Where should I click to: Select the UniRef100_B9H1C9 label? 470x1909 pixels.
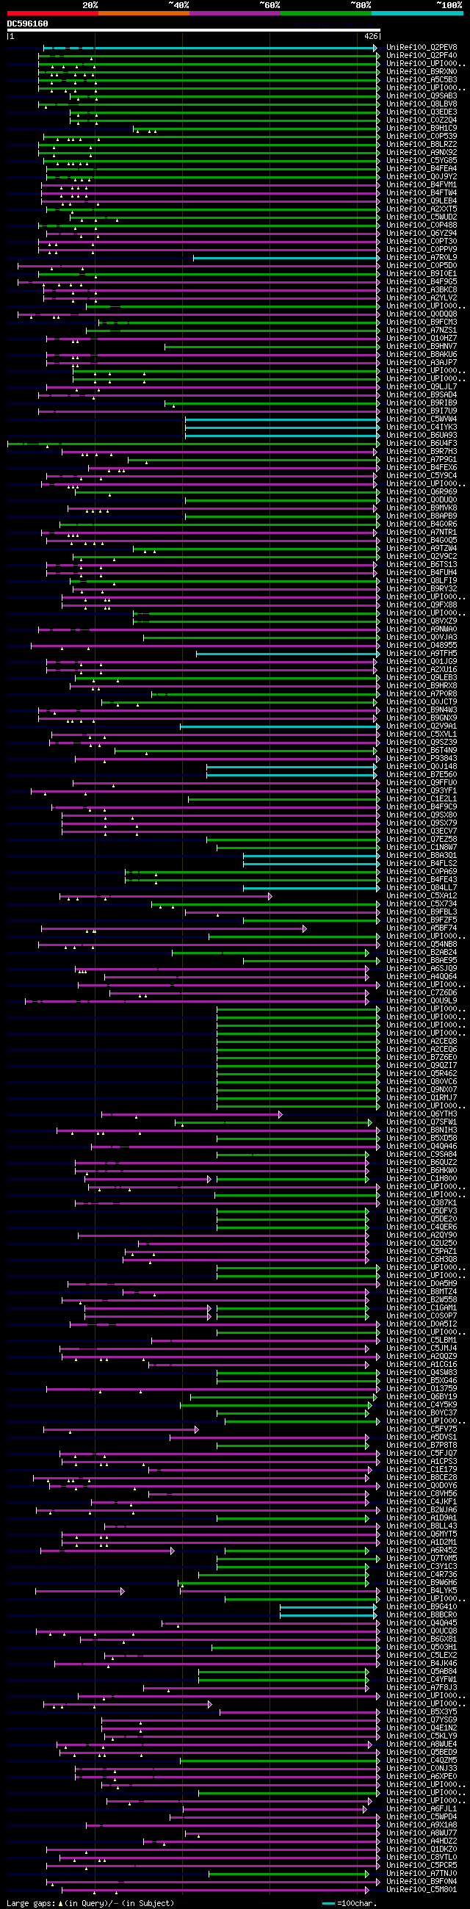coord(421,129)
